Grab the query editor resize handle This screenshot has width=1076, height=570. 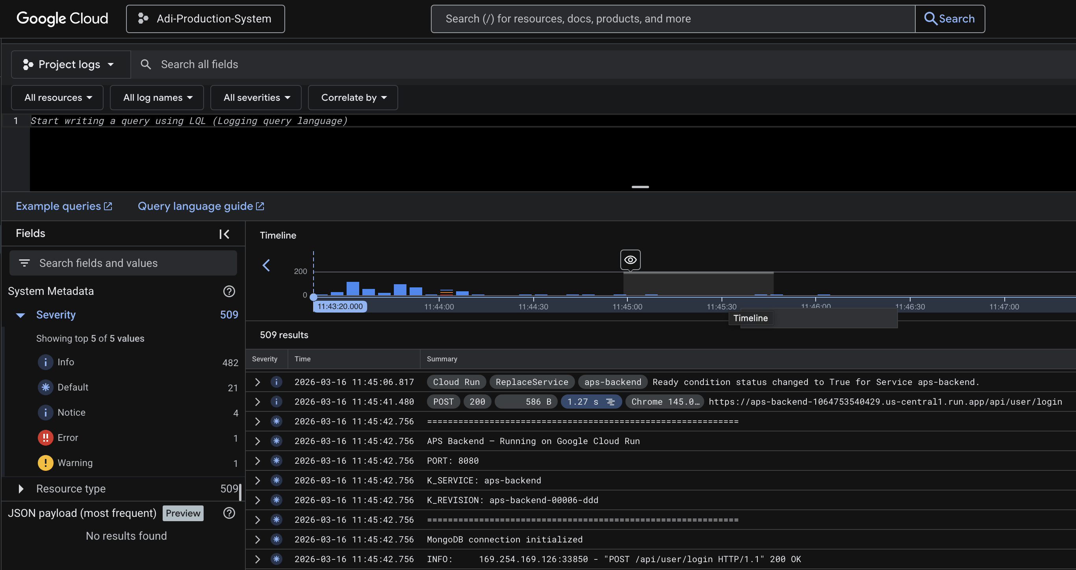click(640, 187)
